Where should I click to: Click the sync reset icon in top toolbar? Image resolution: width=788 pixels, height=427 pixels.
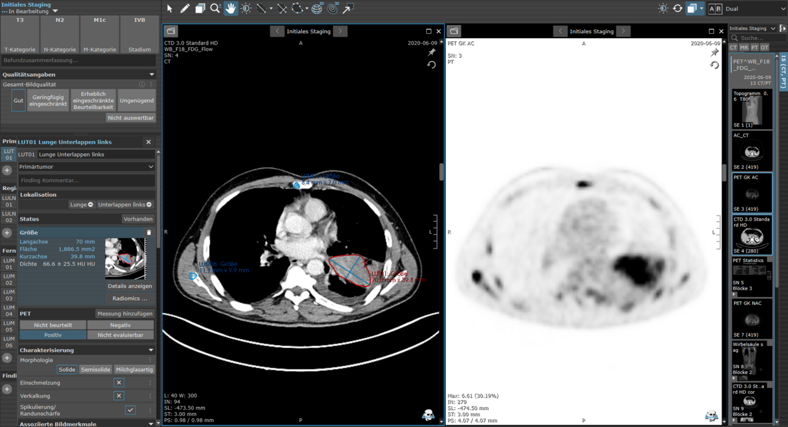(x=678, y=8)
